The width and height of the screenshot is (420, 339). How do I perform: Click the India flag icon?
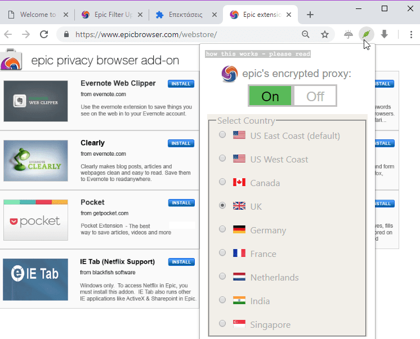point(239,300)
